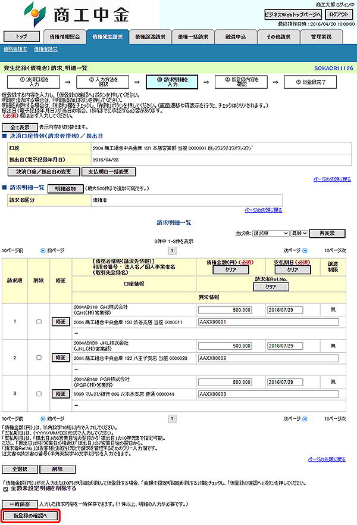Viewport: 357px width, 525px height.
Task: Click bottom 前ページ arrow icon
Action: 43,419
